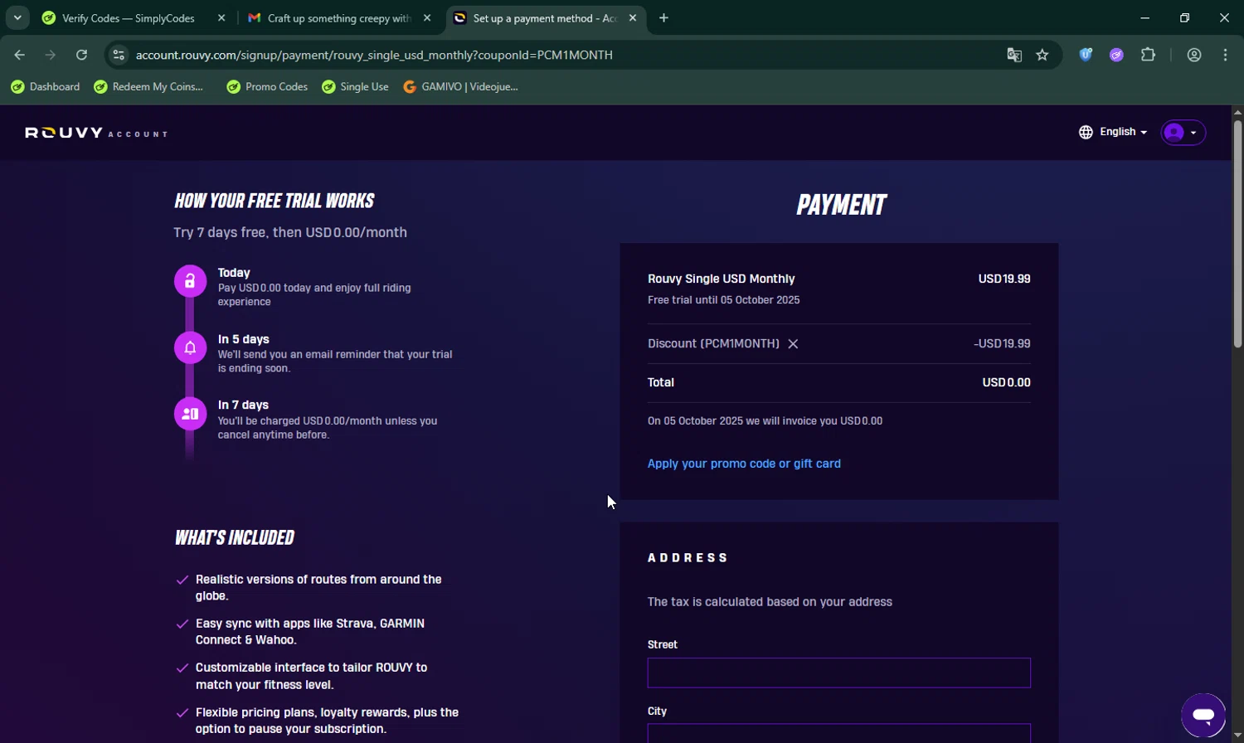Click the Today unlock step icon
This screenshot has height=743, width=1244.
click(x=190, y=281)
